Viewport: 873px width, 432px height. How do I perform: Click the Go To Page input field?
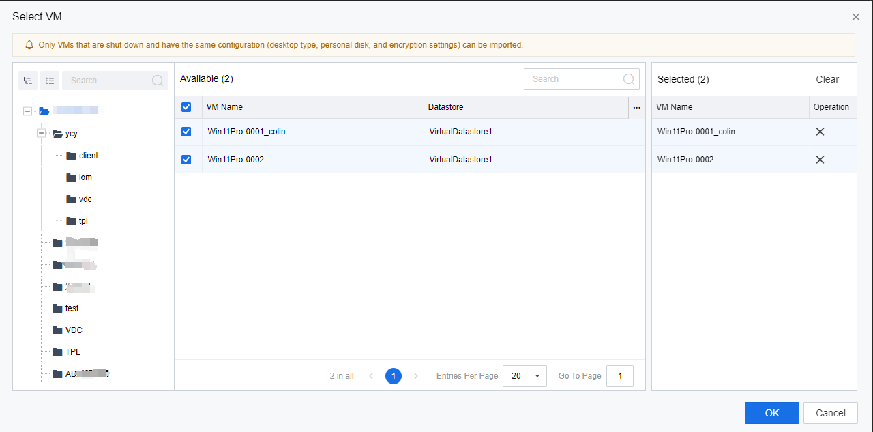coord(619,376)
